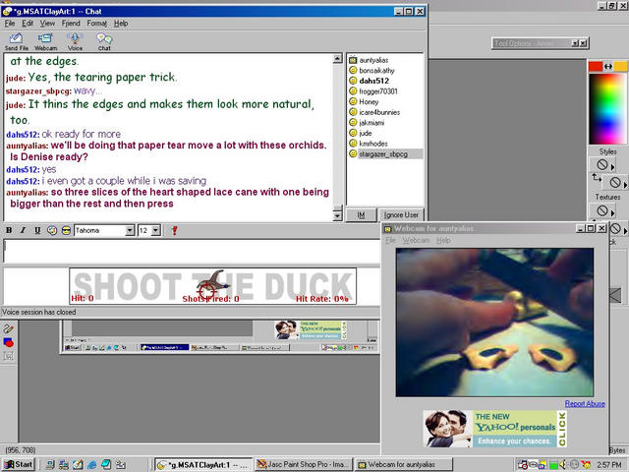Select the red and blue shapes tool icon
This screenshot has width=629, height=472.
tap(9, 342)
